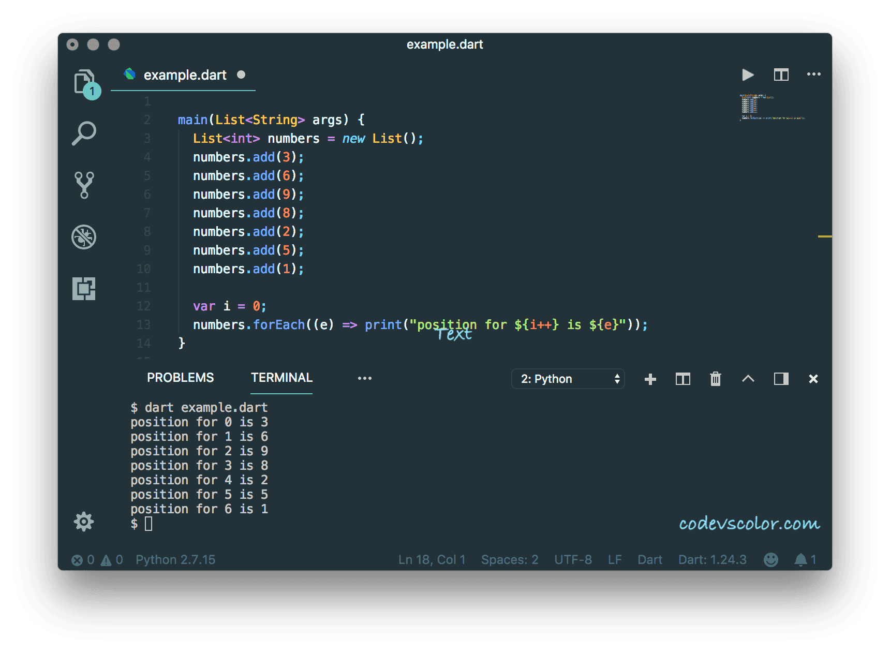This screenshot has width=890, height=653.
Task: Click the code minimap preview
Action: coord(771,107)
